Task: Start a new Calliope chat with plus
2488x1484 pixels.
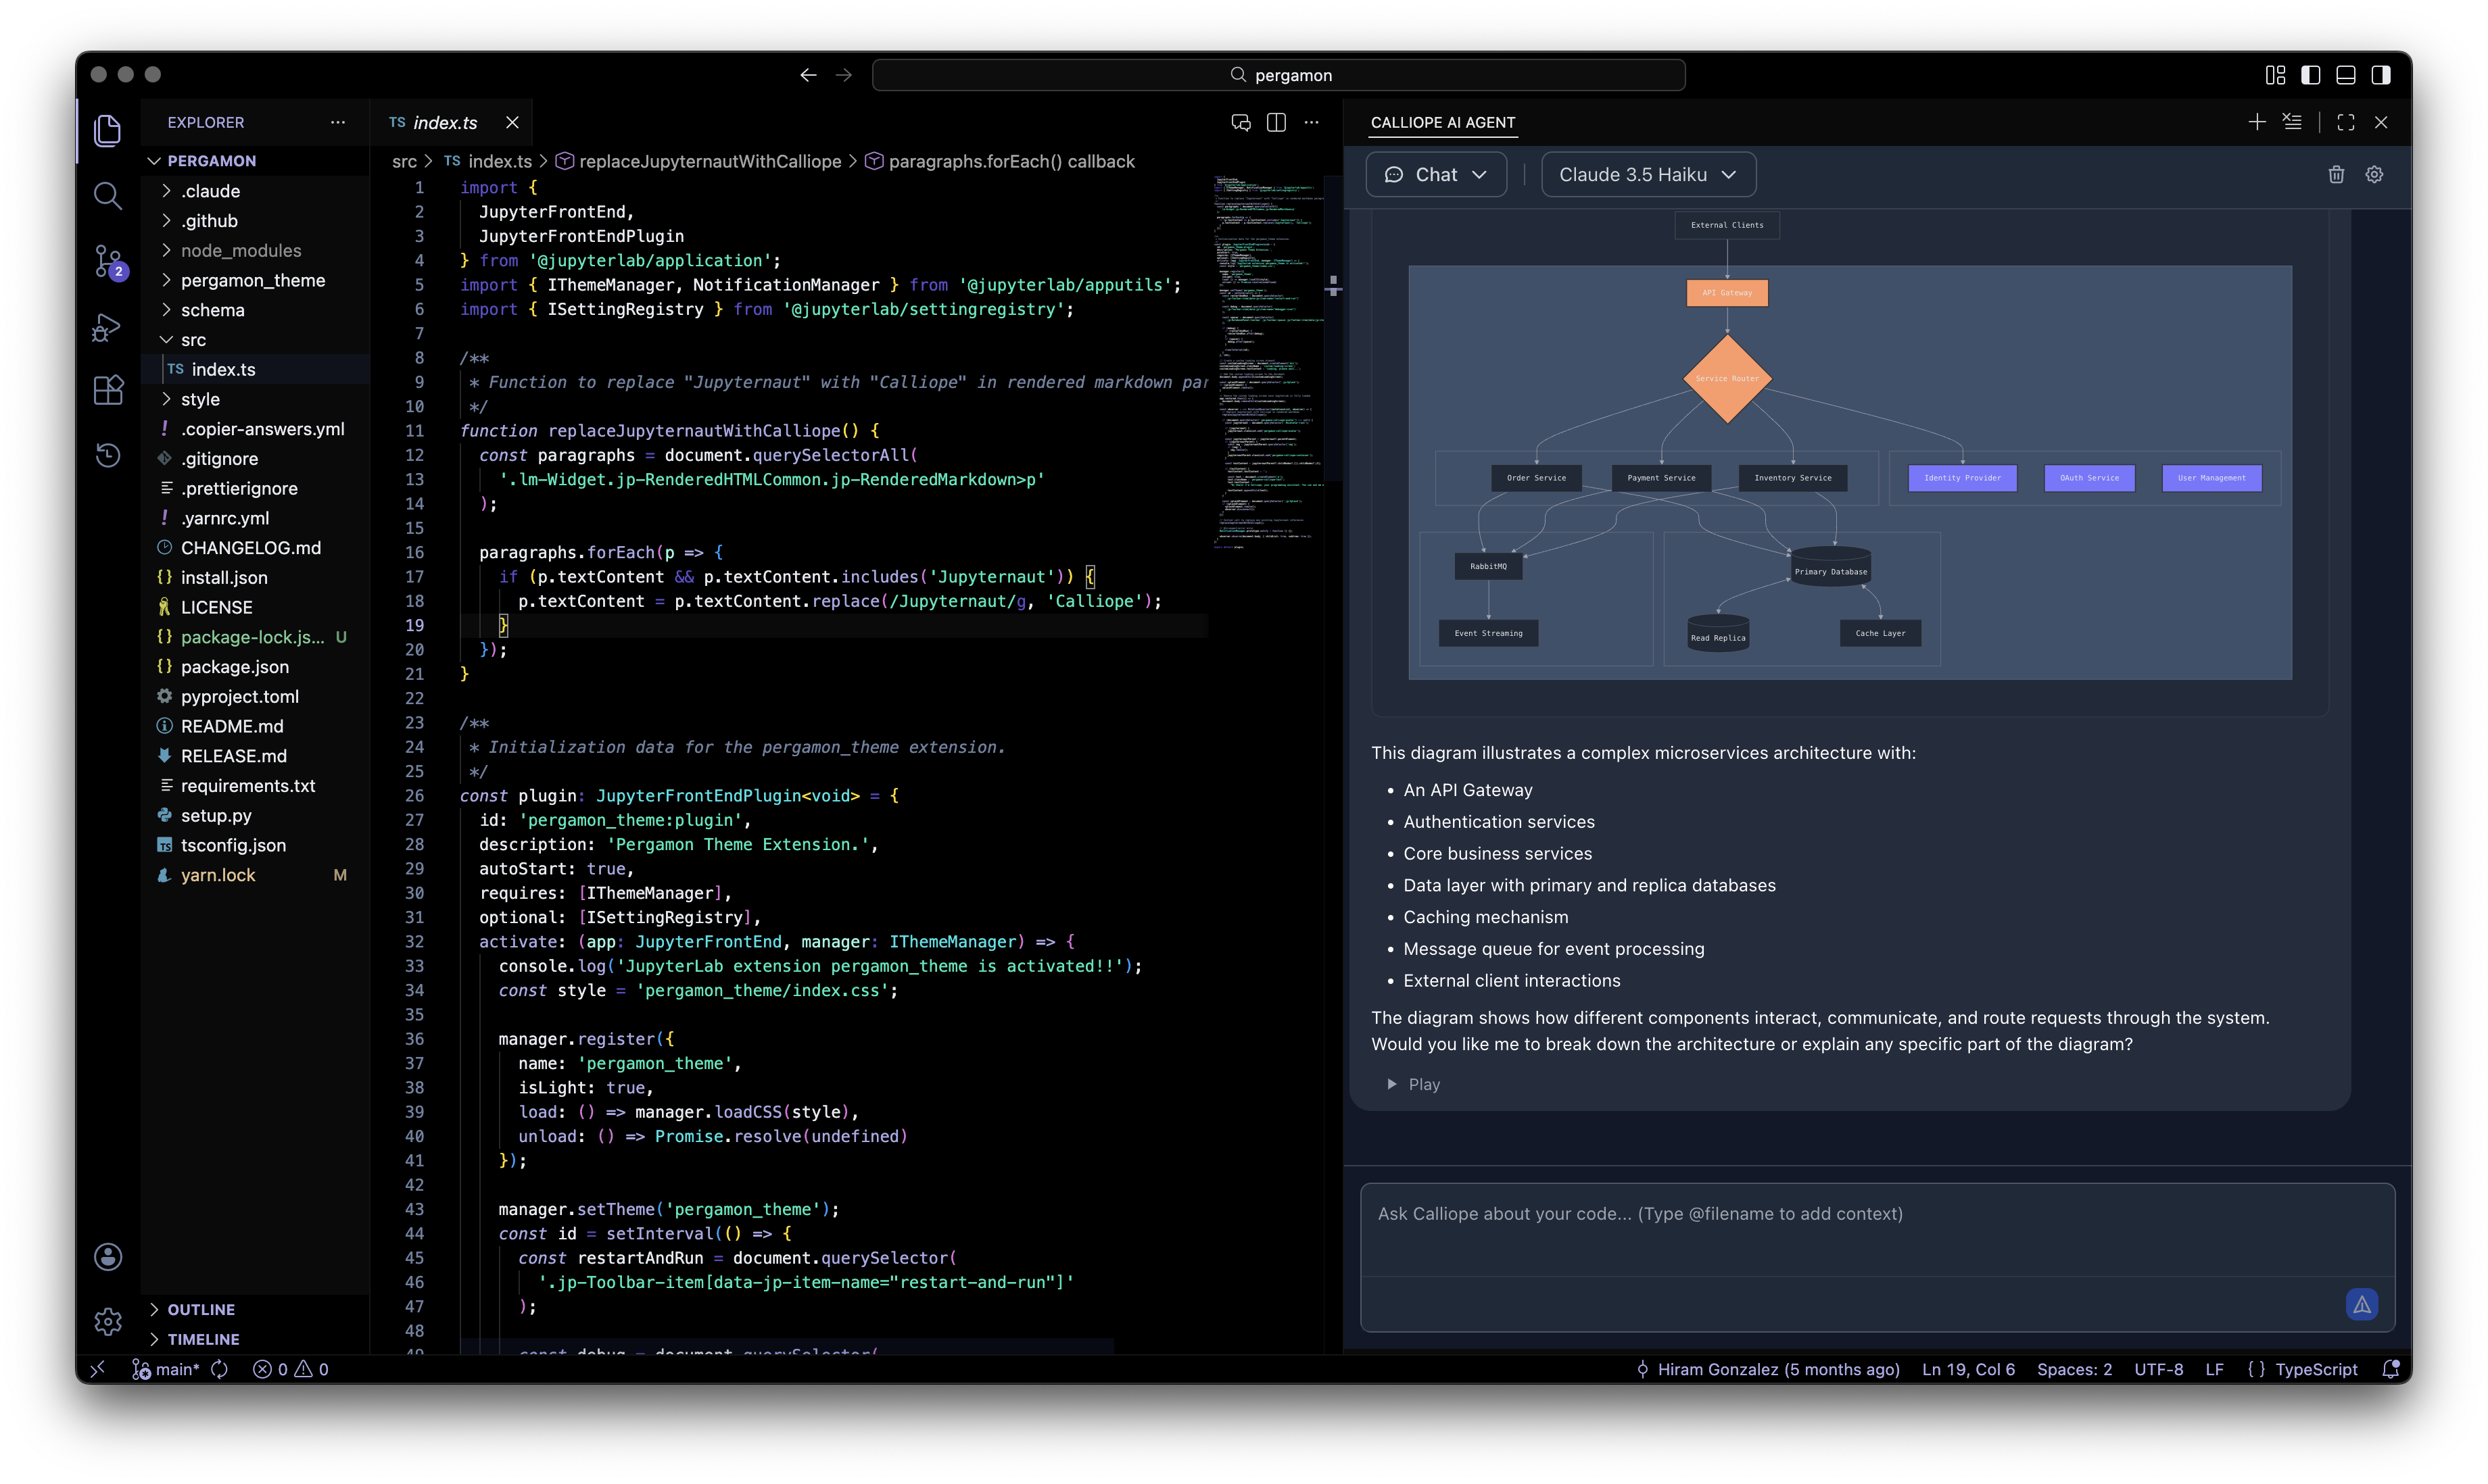Action: (2257, 122)
